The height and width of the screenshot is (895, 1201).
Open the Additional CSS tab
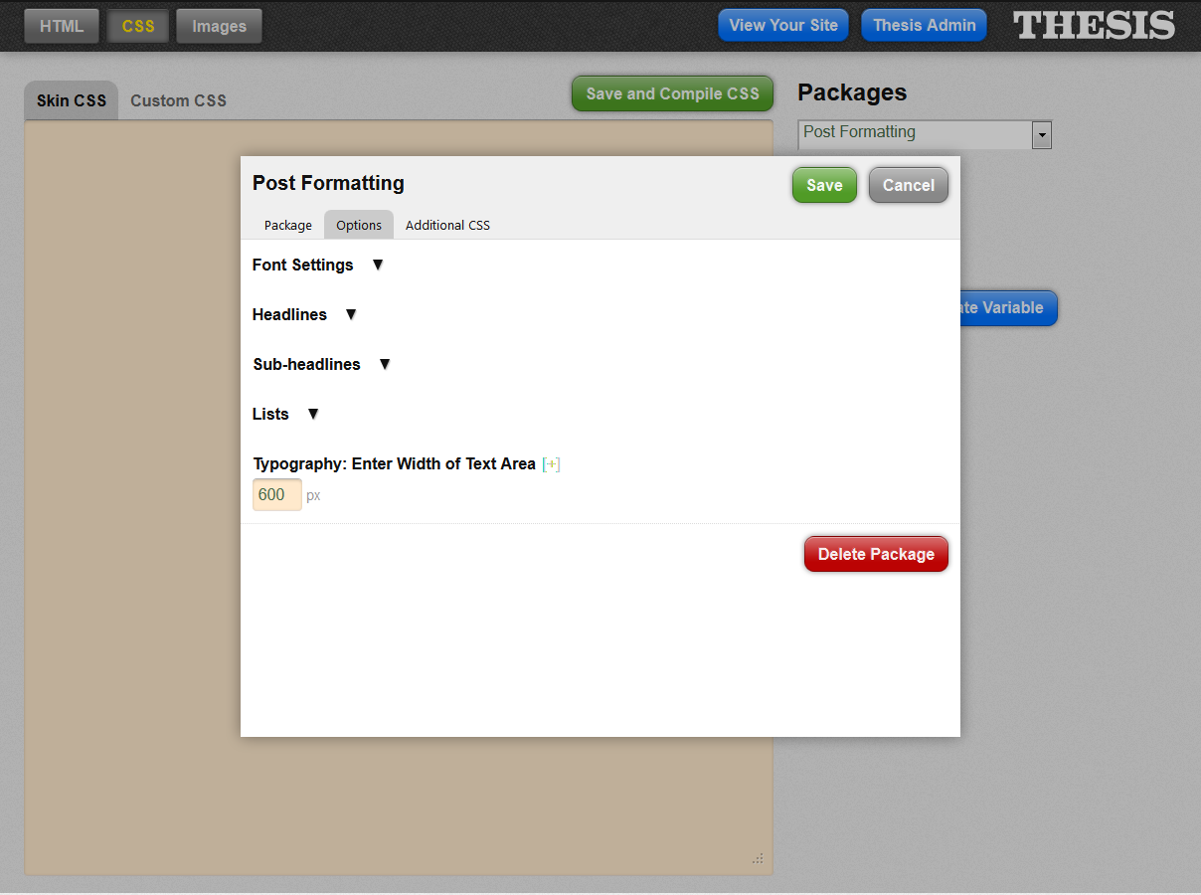click(x=447, y=225)
